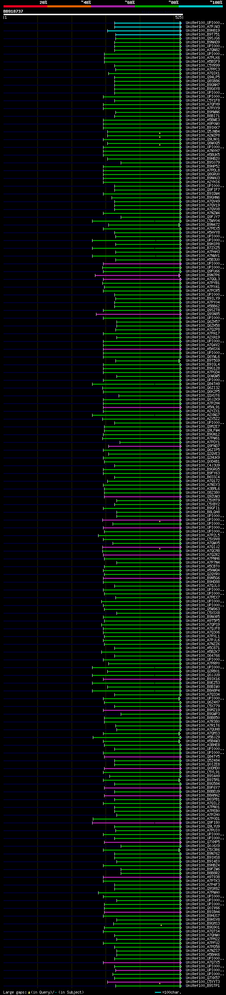Select label UniRef100_Q8W0Q5
This screenshot has height=995, width=226.
pos(203,143)
